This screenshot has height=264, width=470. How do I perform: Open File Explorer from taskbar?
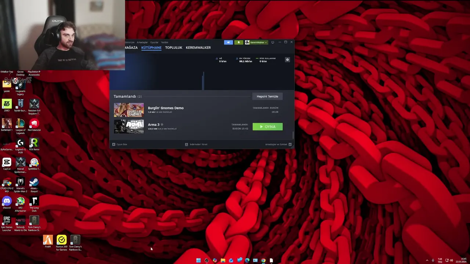point(223,260)
